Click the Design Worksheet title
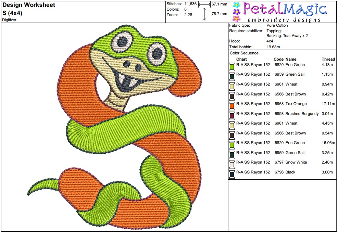 click(29, 5)
